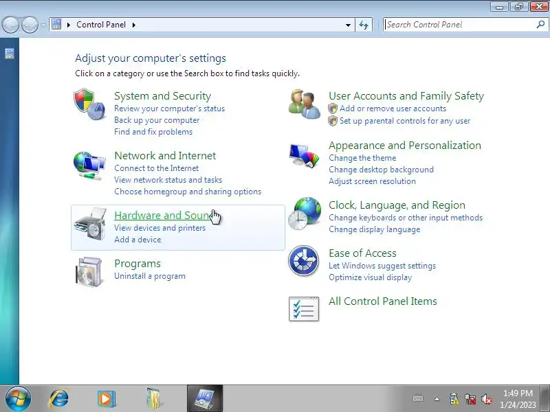Open the recent pages dropdown arrow
Screen dimensions: 550x412
[x=43, y=25]
